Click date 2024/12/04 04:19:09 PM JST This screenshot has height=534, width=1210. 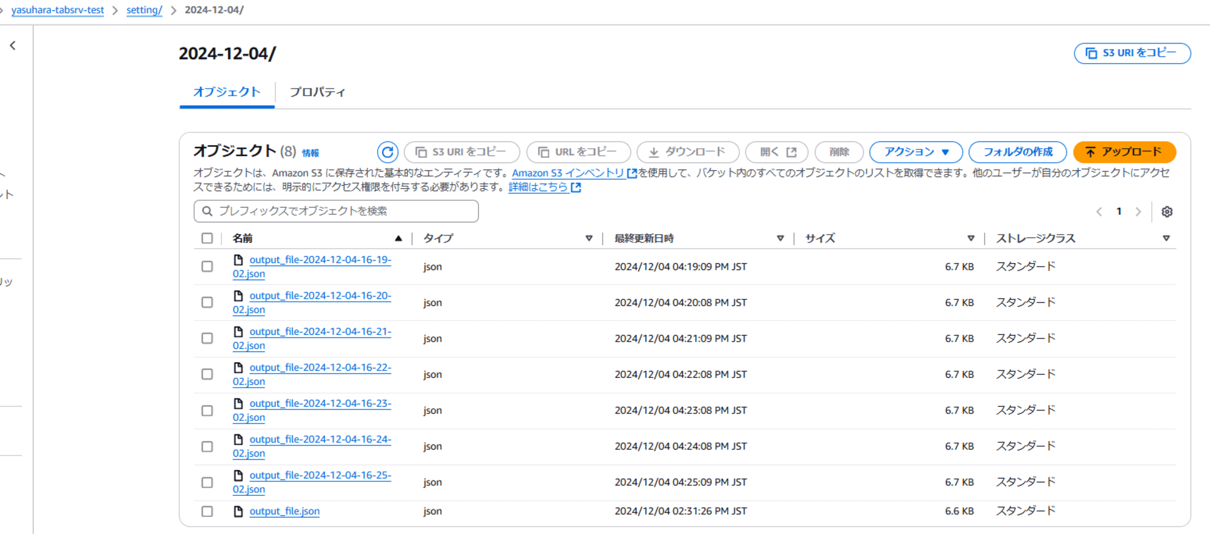pos(681,267)
